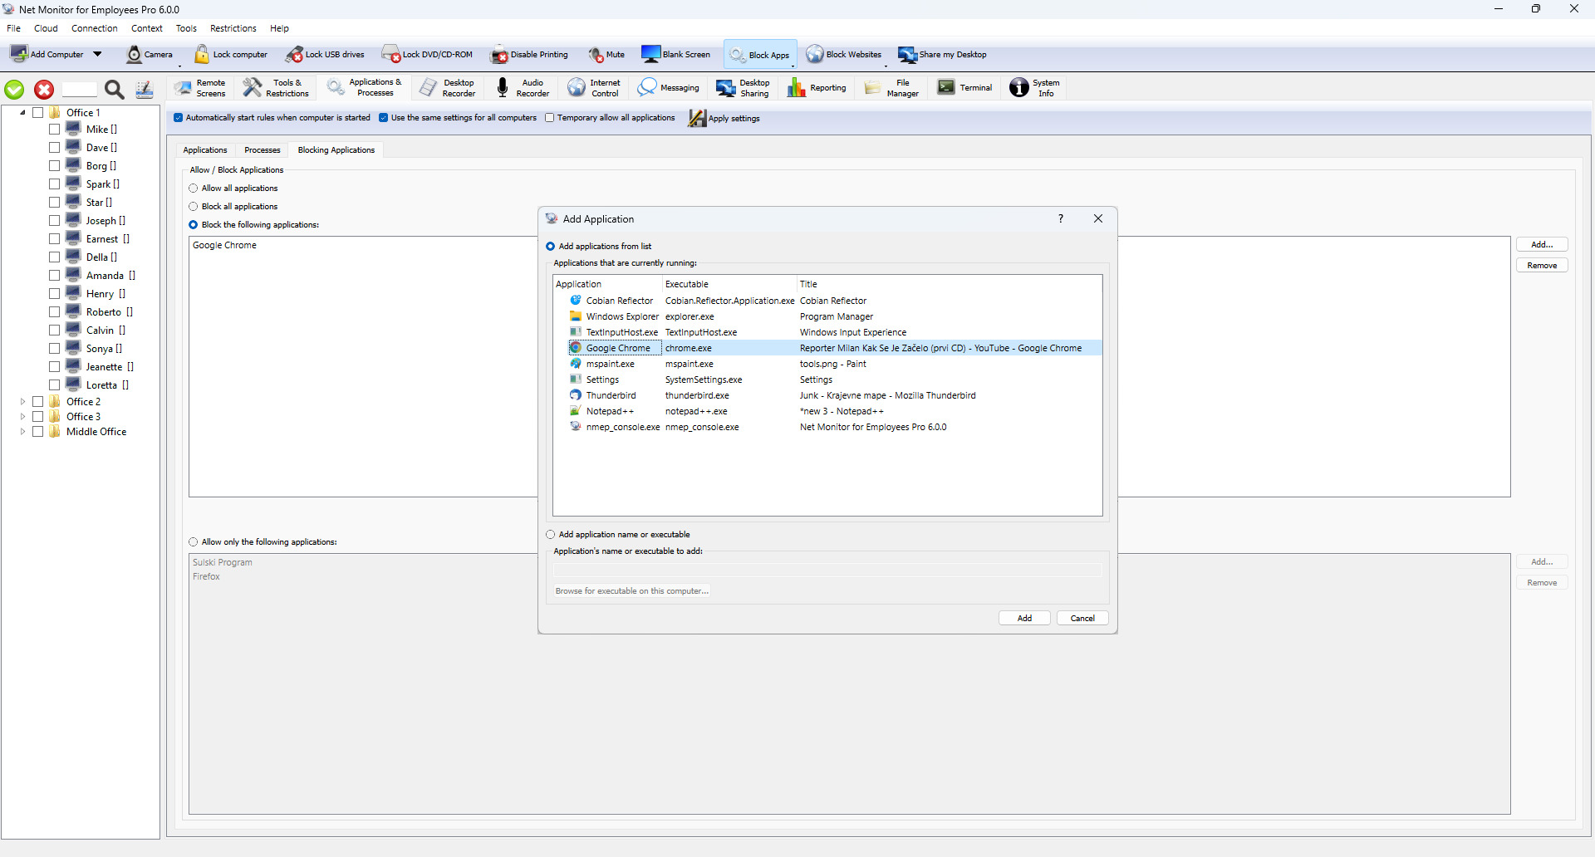The height and width of the screenshot is (857, 1595).
Task: Choose Allow only the following applications
Action: pos(194,542)
